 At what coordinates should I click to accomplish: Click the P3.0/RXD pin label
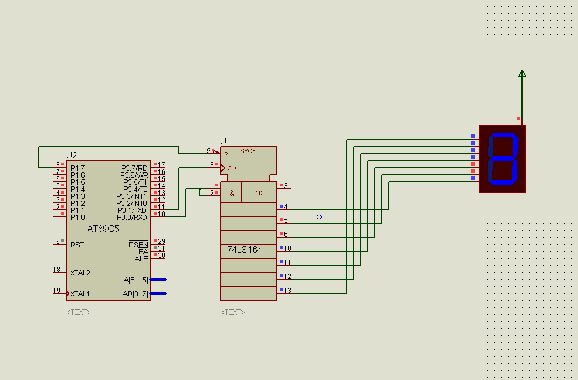[x=132, y=217]
